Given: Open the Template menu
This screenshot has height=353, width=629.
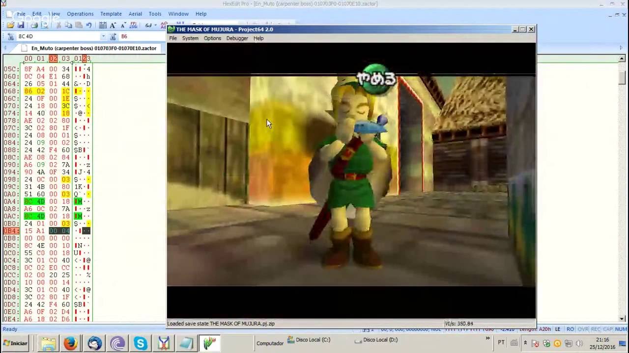Looking at the screenshot, I should (x=111, y=14).
